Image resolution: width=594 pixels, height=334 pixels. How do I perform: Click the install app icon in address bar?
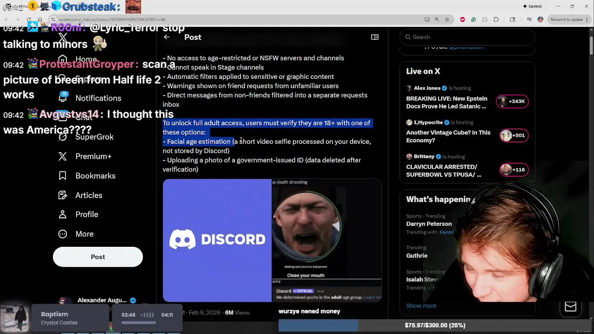pos(427,19)
